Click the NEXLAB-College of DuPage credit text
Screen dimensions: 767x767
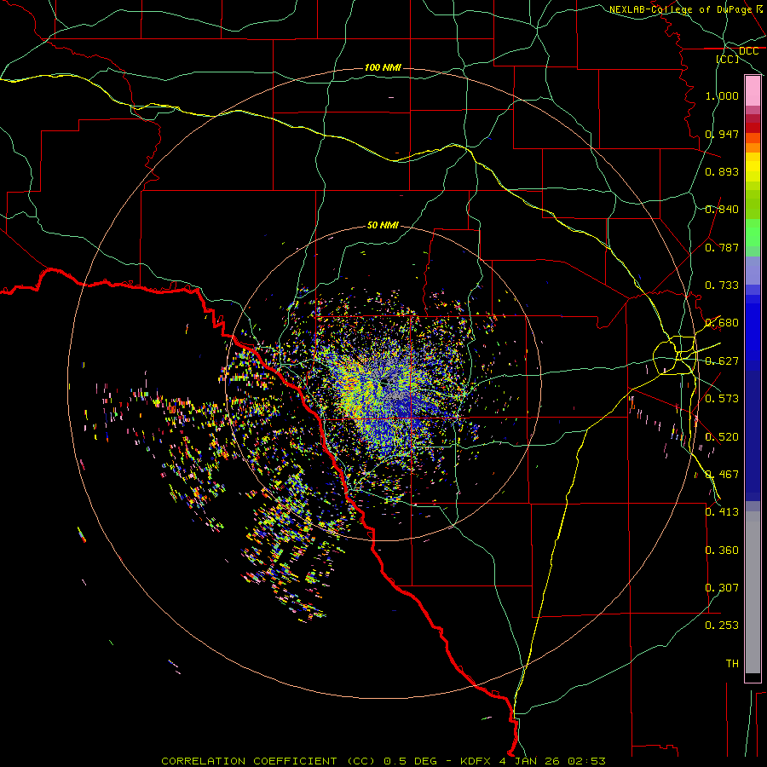pyautogui.click(x=680, y=9)
